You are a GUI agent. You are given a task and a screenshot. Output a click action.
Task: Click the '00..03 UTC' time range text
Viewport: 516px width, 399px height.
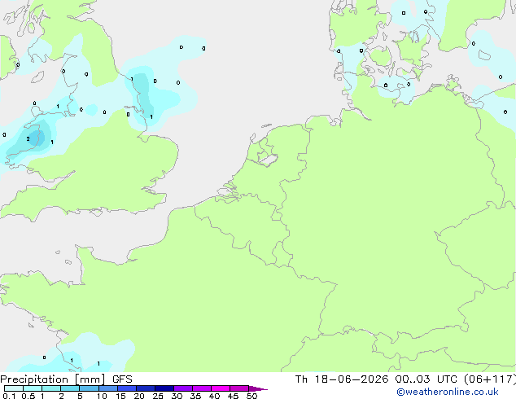pos(426,379)
